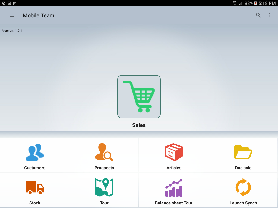The image size is (278, 208).
Task: Select the Balance sheet Tour label
Action: (173, 203)
